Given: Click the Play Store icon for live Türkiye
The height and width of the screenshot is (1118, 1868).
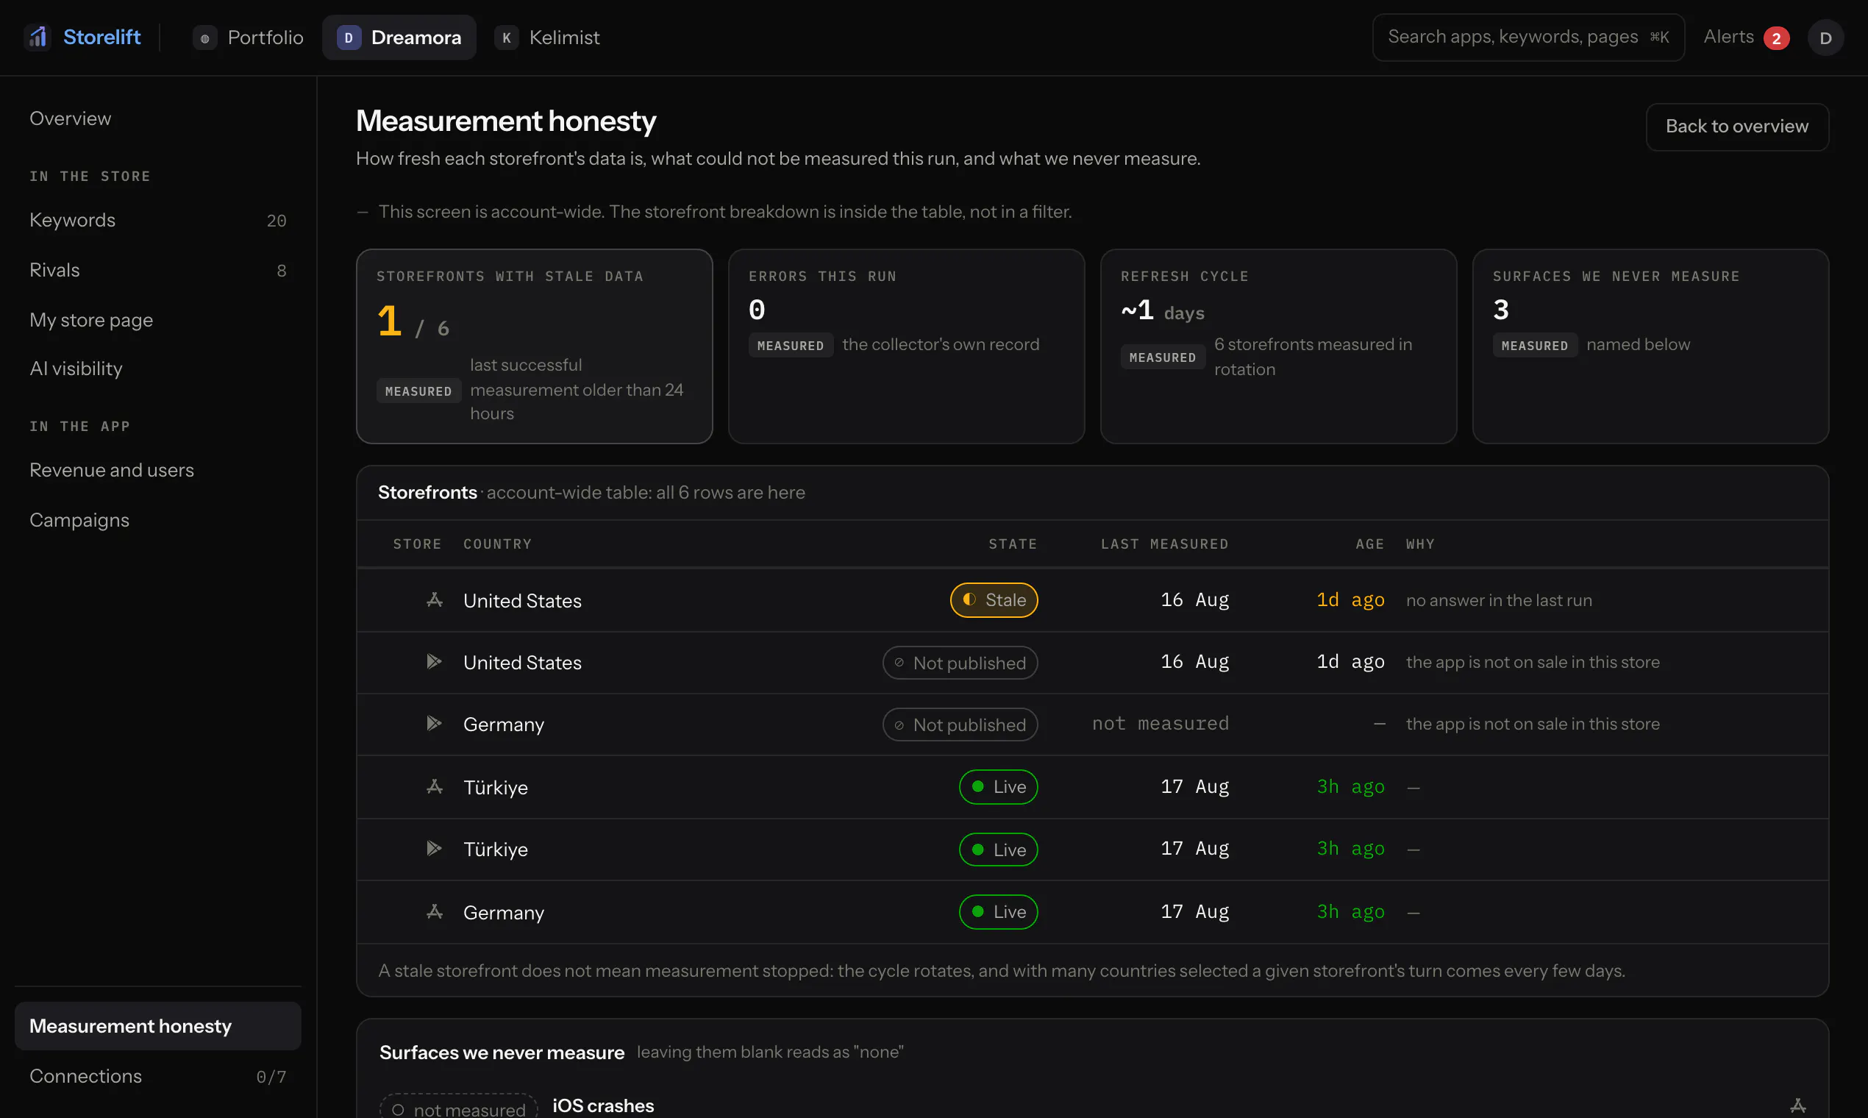Looking at the screenshot, I should 435,848.
